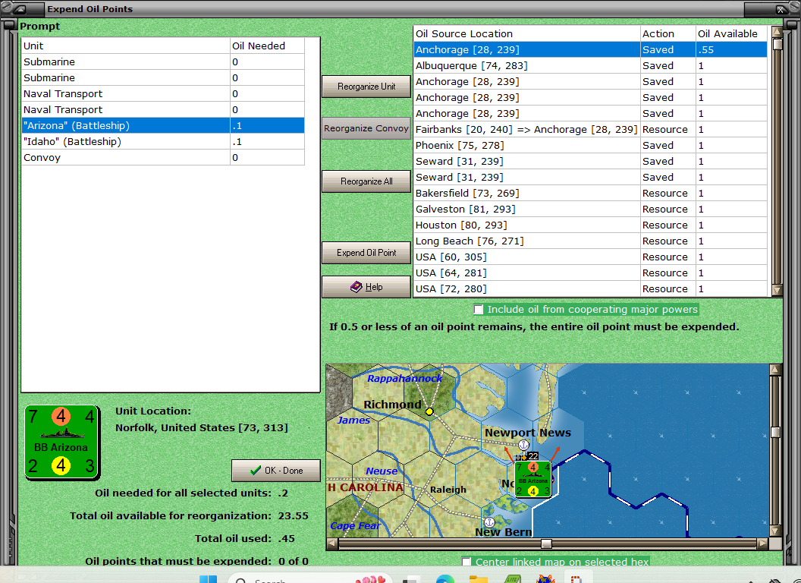Image resolution: width=801 pixels, height=583 pixels.
Task: Click the New Bern port anchor icon
Action: pyautogui.click(x=489, y=522)
